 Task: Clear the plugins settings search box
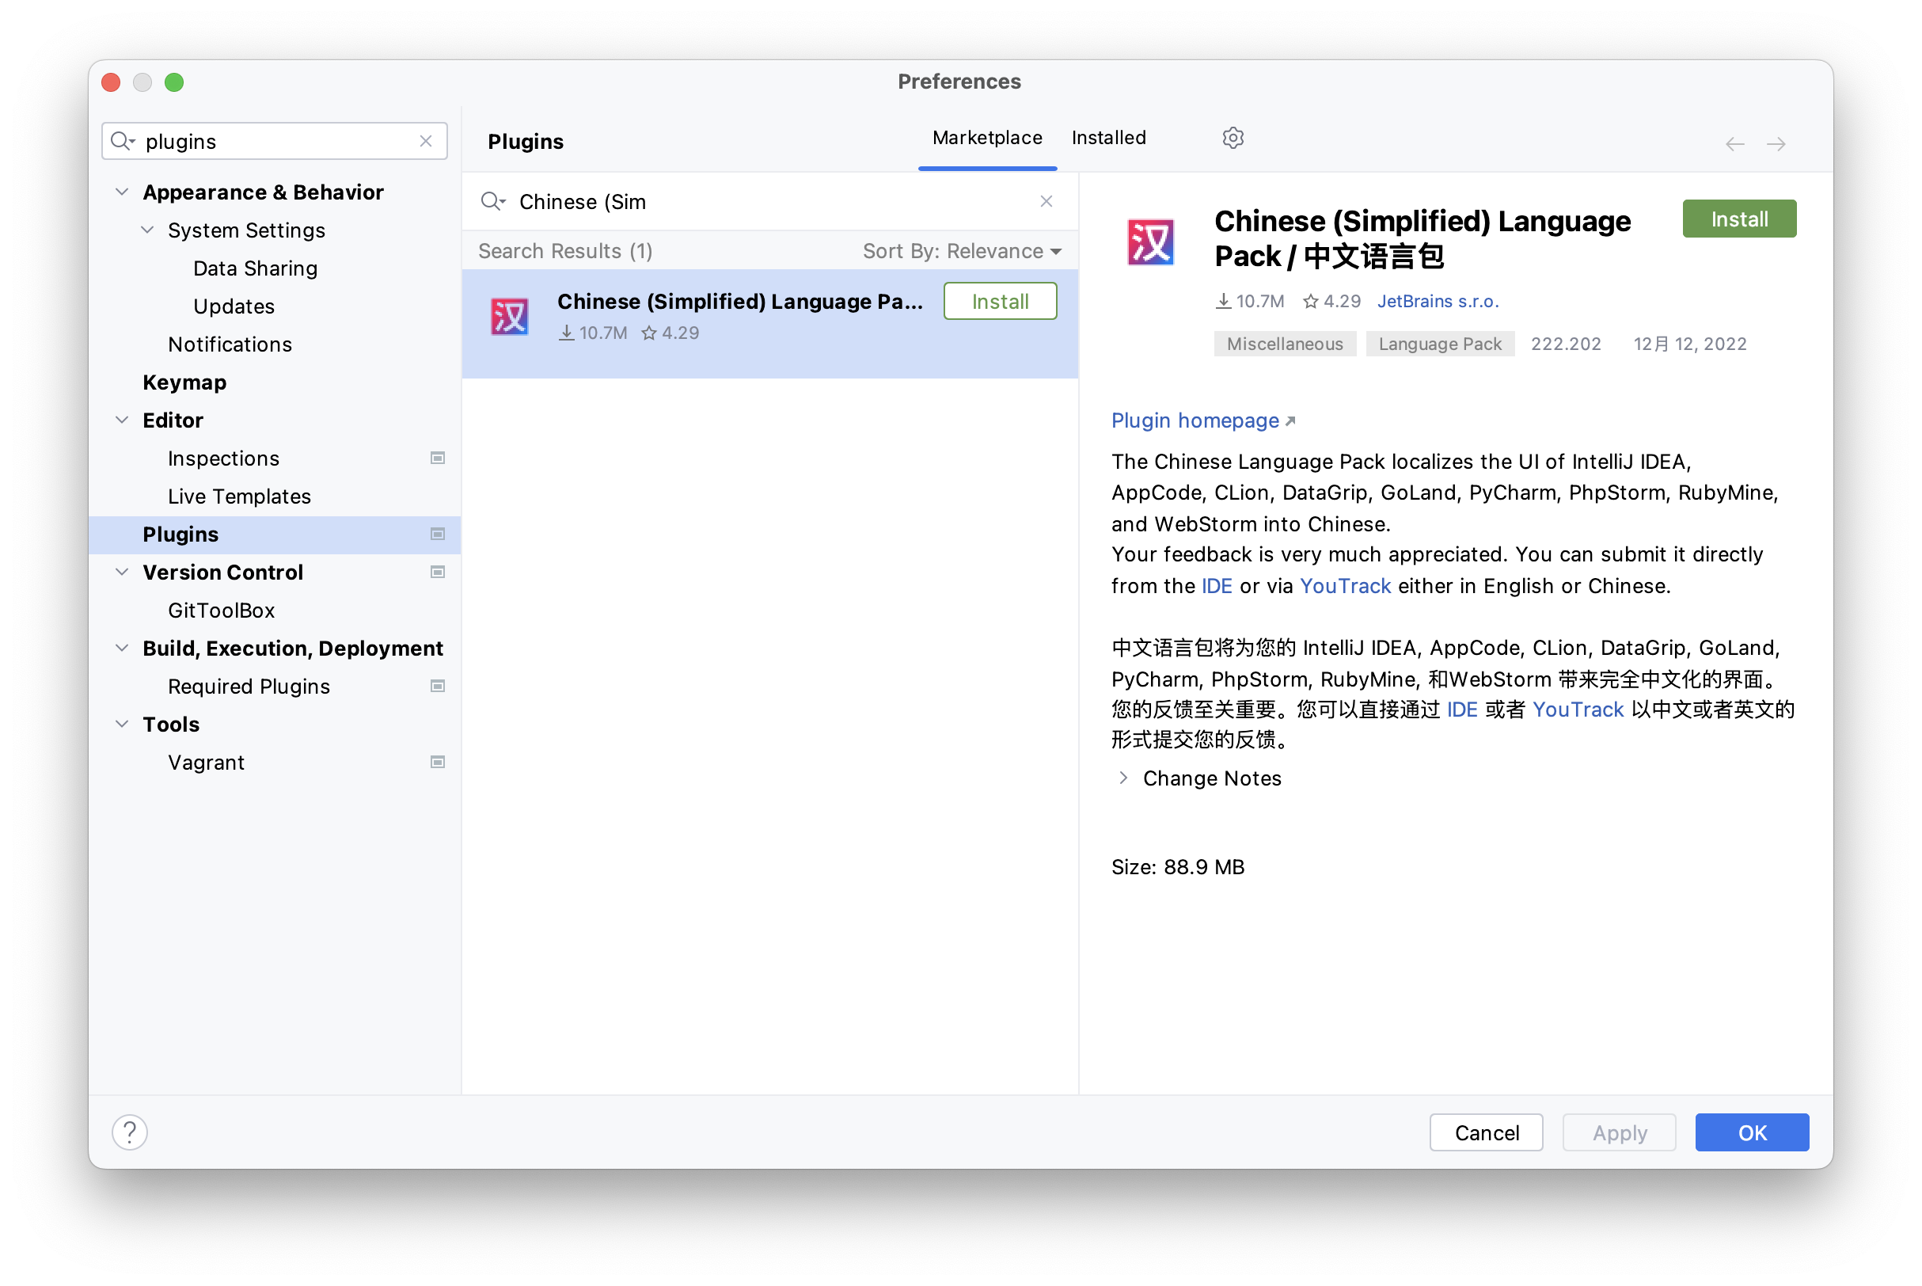point(425,140)
